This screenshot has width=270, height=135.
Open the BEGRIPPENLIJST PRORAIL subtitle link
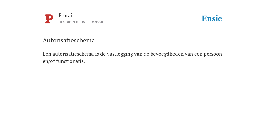pos(81,22)
